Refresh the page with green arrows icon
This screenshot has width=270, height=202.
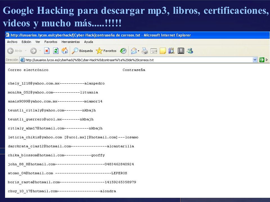56,51
